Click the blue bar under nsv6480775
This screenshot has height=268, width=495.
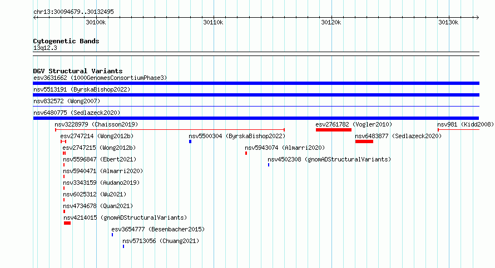(x=256, y=118)
